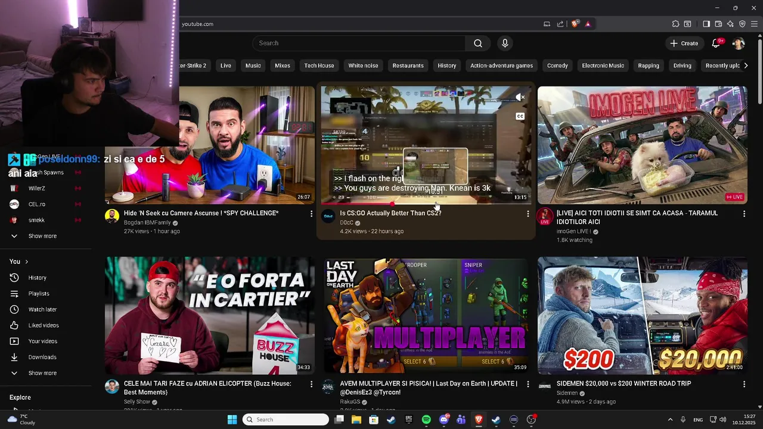Viewport: 763px width, 429px height.
Task: Open Brave Shields lion icon
Action: coord(575,24)
